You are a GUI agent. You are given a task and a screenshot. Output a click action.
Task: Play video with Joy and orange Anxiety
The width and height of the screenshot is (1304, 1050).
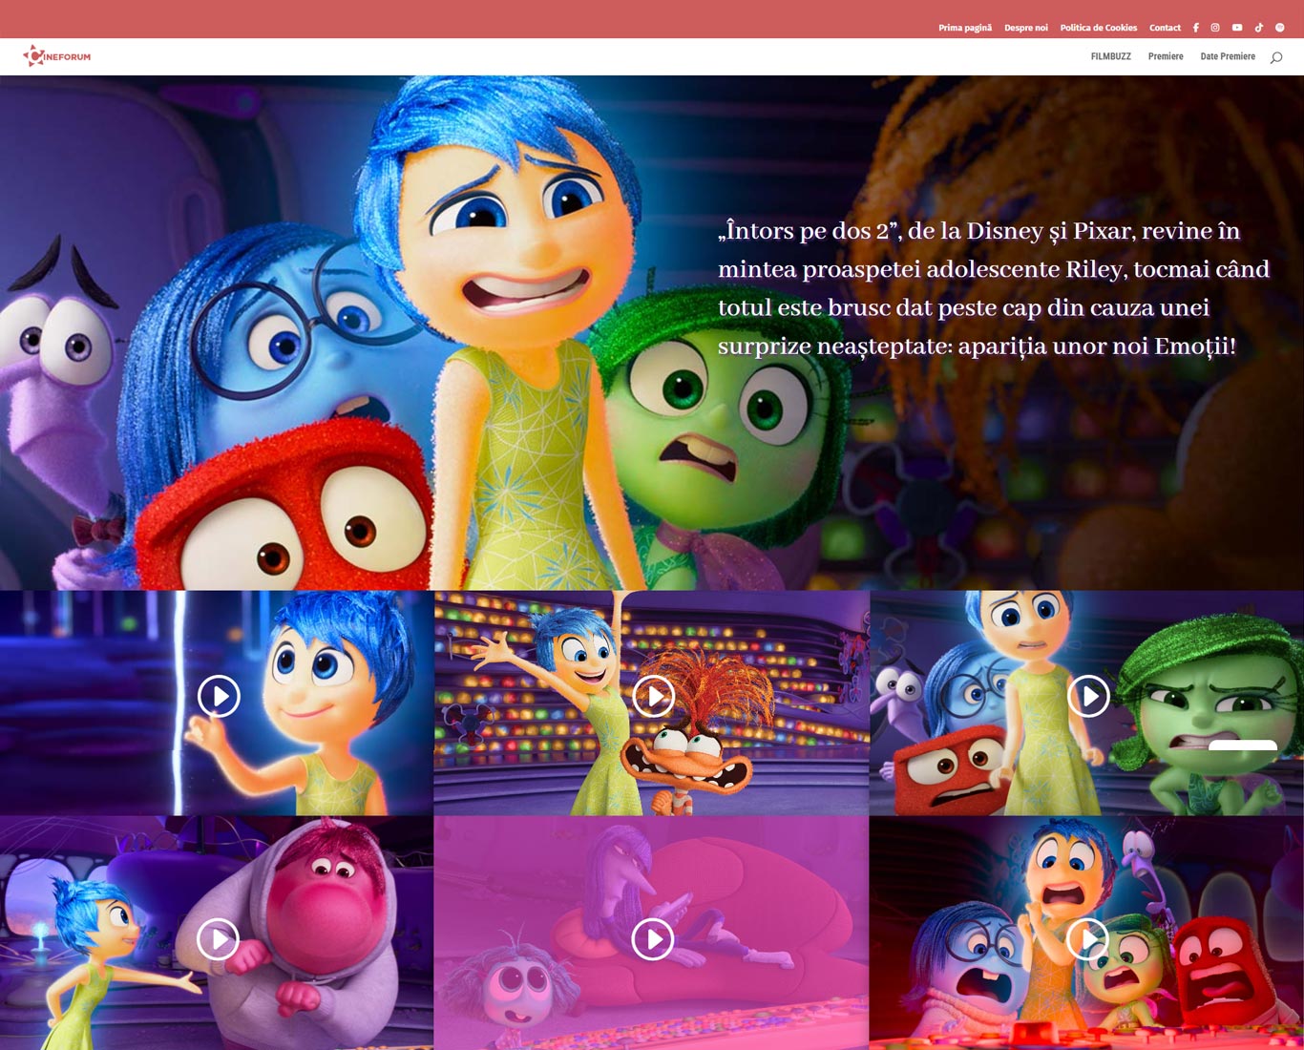point(653,696)
